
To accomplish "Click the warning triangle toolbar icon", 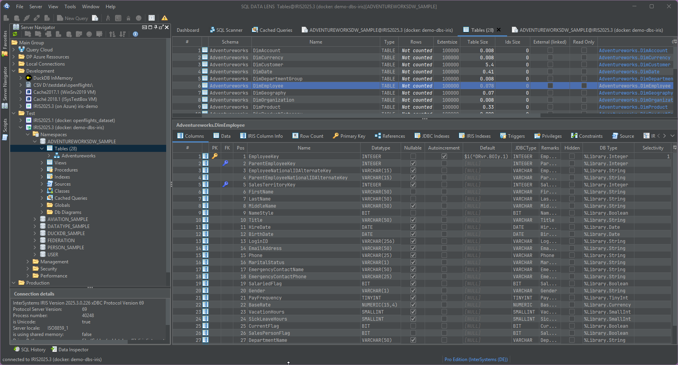I will 165,18.
